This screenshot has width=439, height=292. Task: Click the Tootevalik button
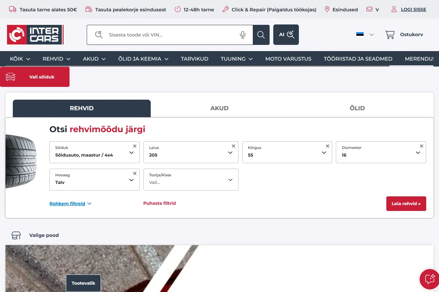coord(83,283)
